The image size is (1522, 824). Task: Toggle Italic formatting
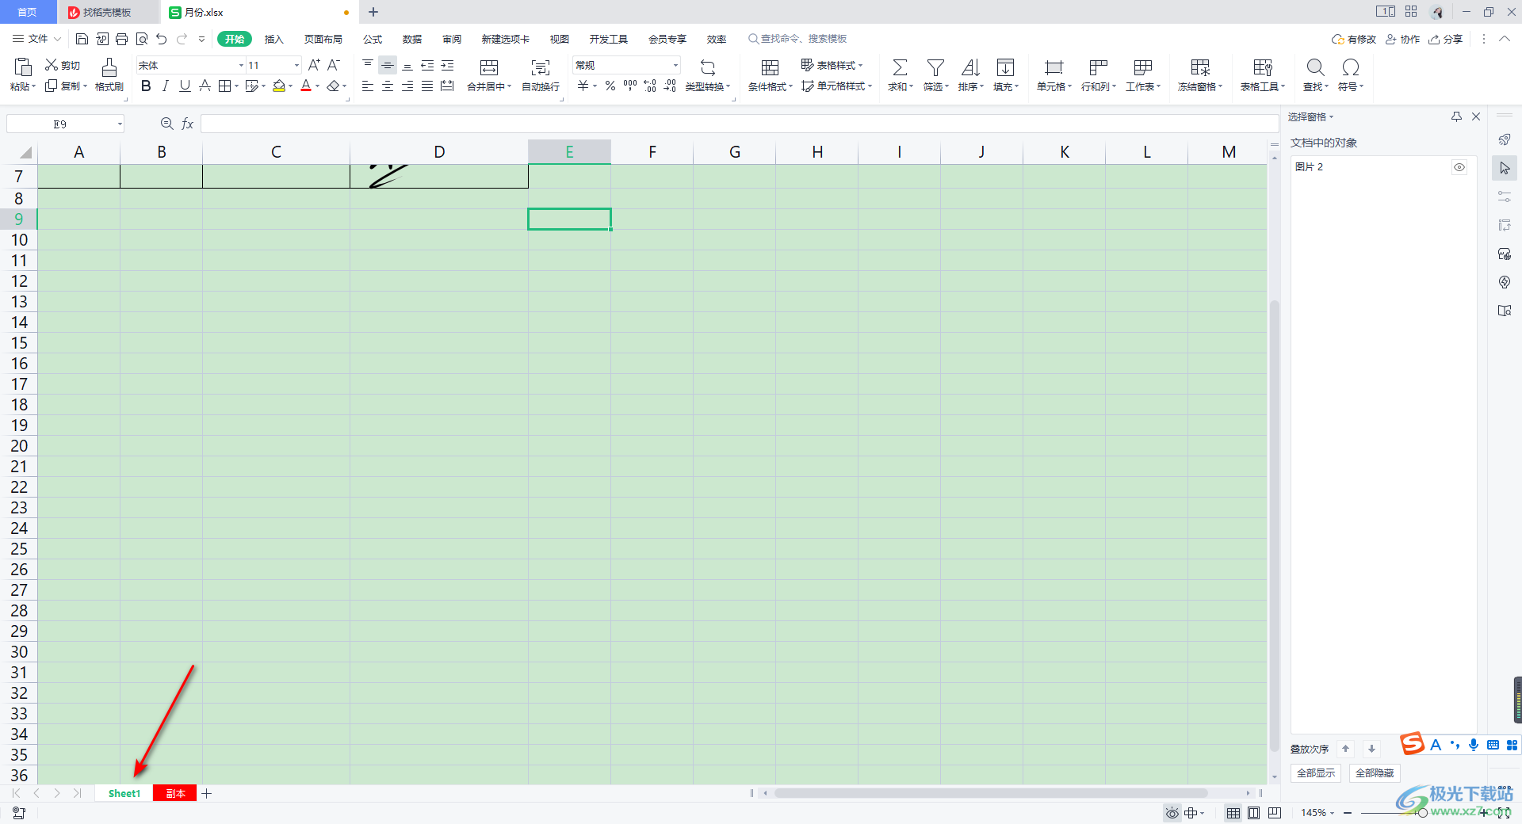click(x=165, y=86)
